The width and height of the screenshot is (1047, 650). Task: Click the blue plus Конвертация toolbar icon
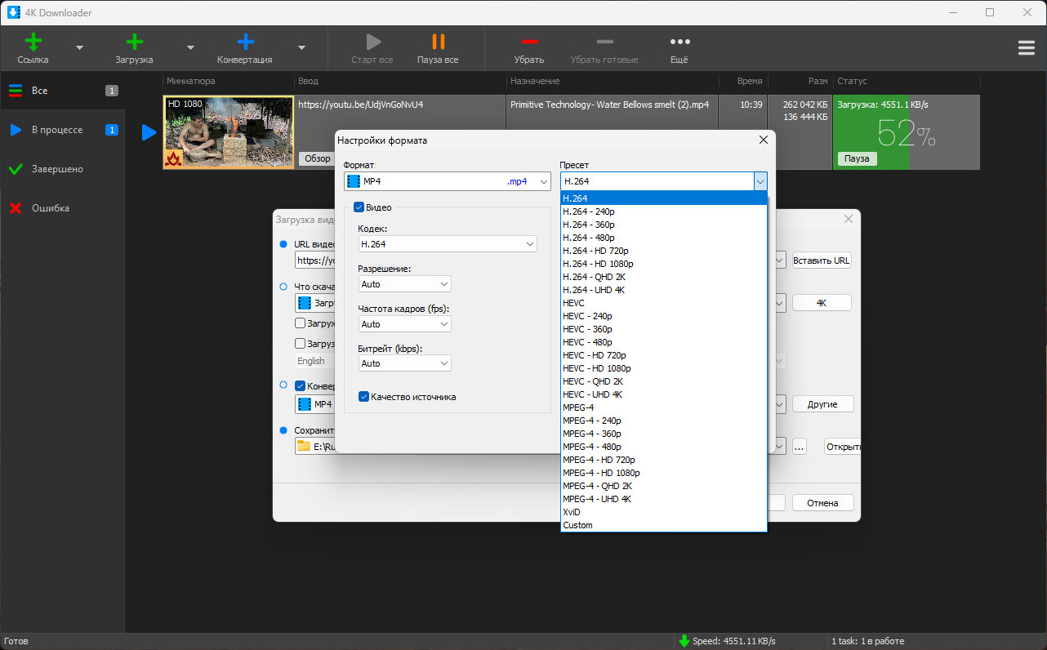(x=245, y=42)
